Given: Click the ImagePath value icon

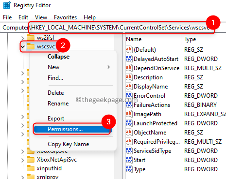Looking at the screenshot, I should [129, 114].
